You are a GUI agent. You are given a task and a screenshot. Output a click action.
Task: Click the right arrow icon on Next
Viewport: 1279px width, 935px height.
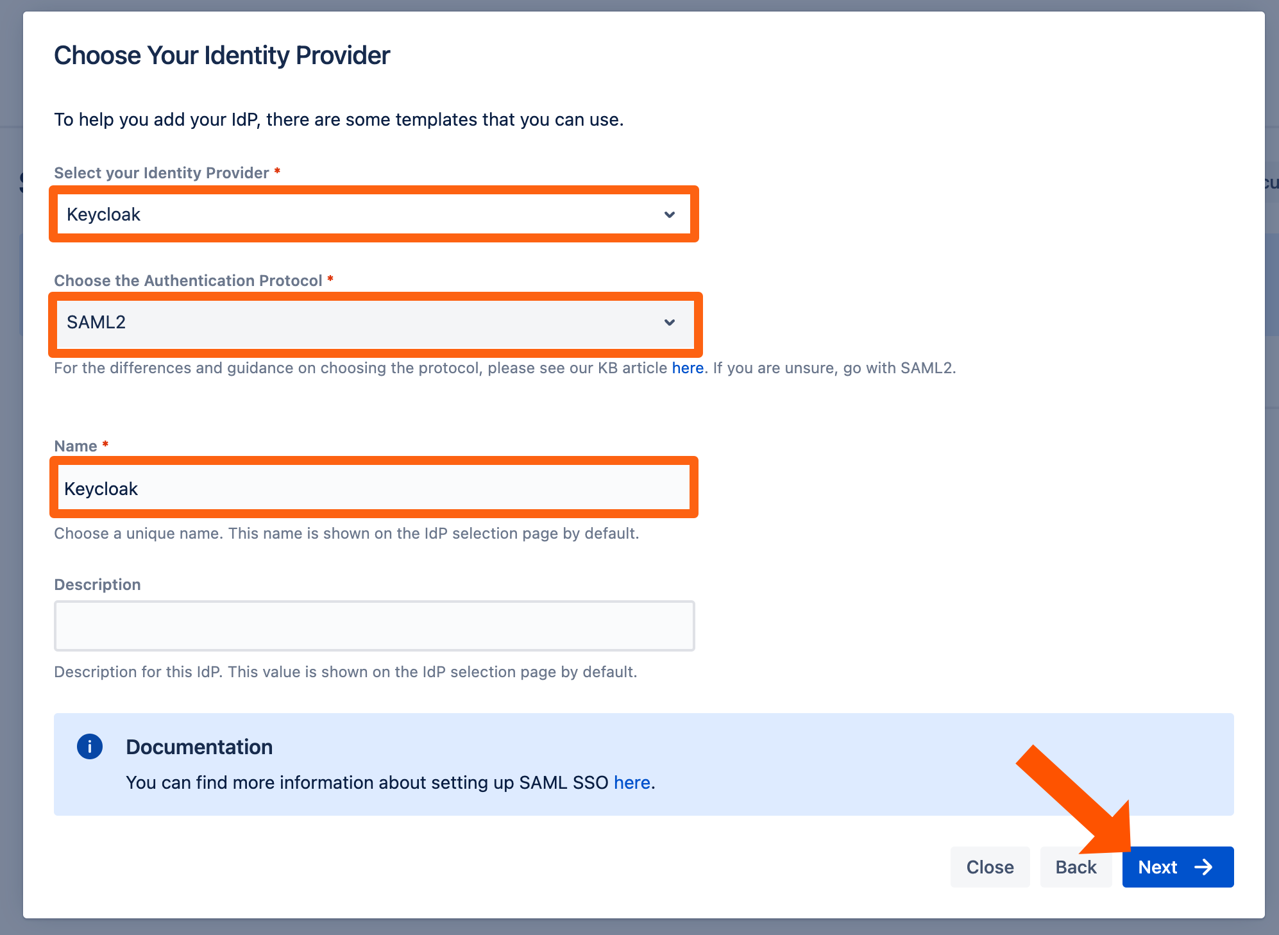coord(1203,867)
